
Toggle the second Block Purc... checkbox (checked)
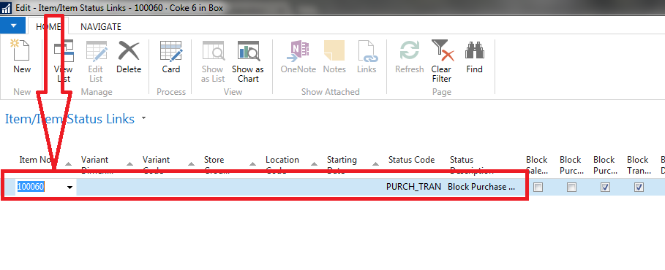pos(606,187)
